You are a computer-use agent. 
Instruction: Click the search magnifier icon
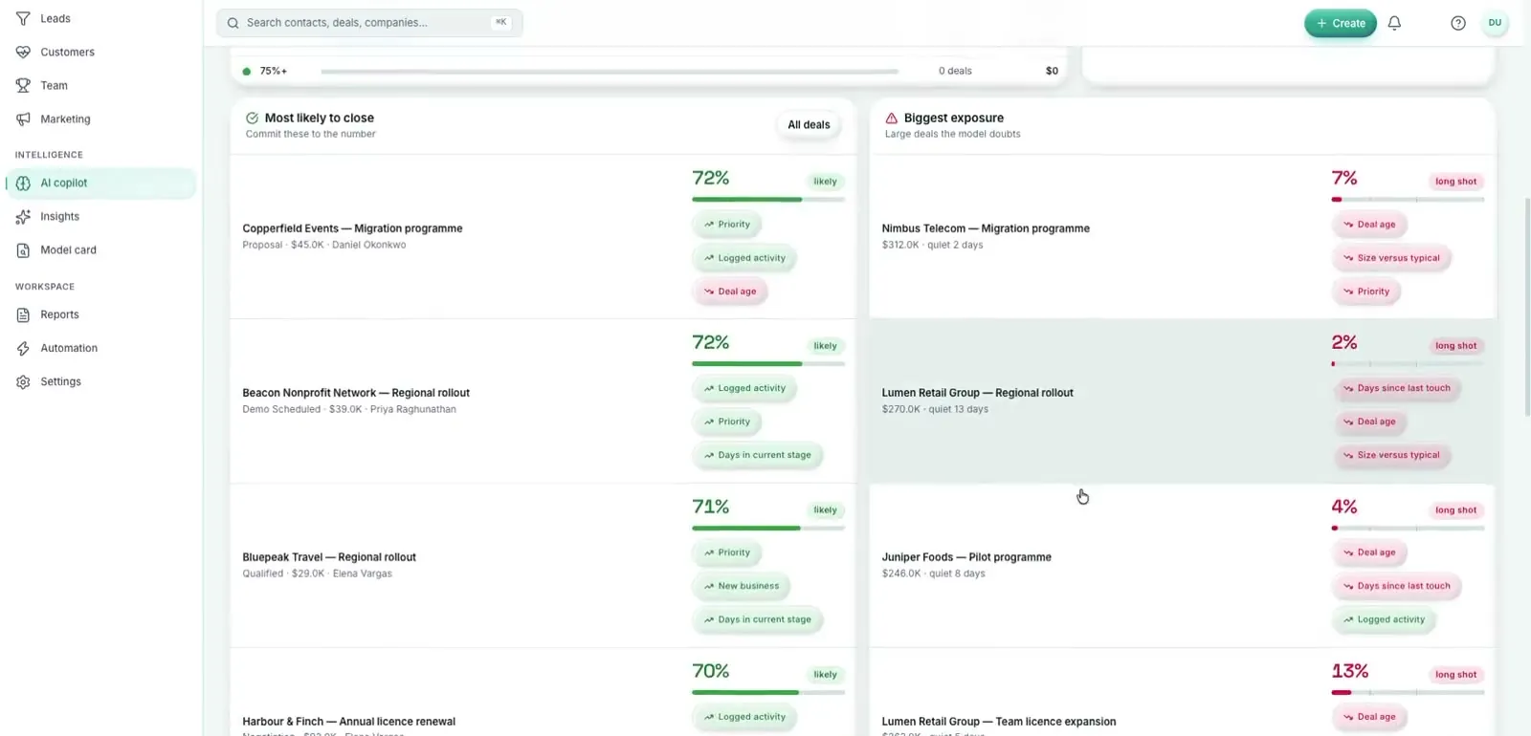pos(233,23)
